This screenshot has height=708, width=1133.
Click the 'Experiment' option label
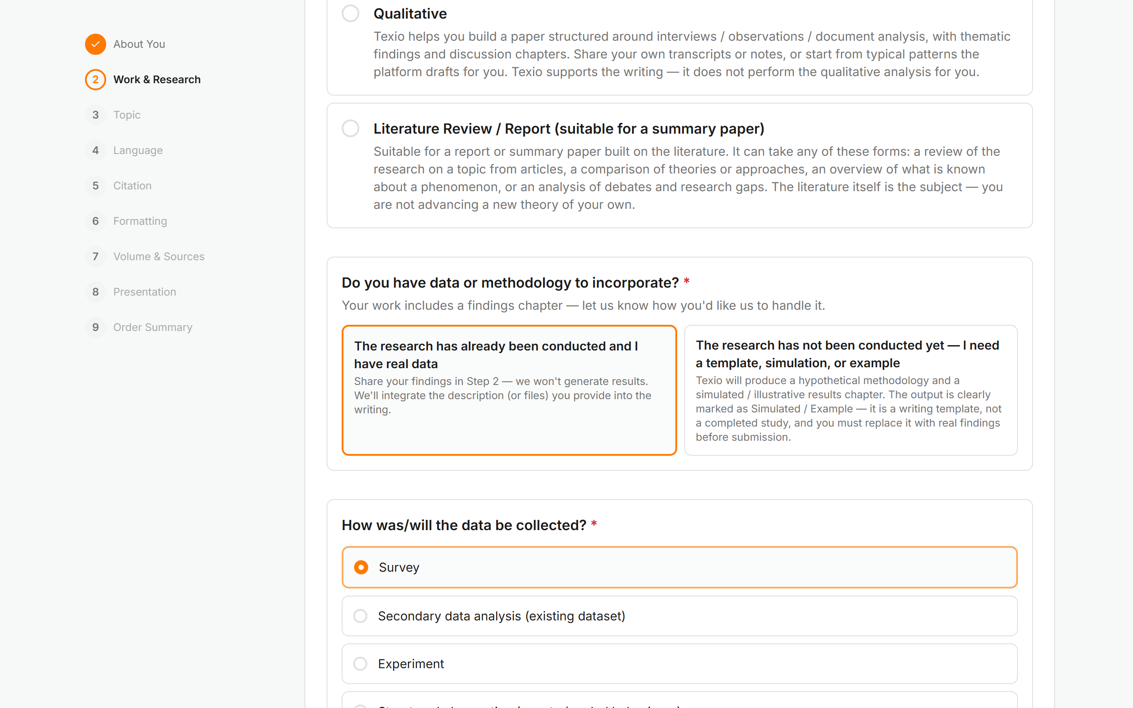[411, 663]
